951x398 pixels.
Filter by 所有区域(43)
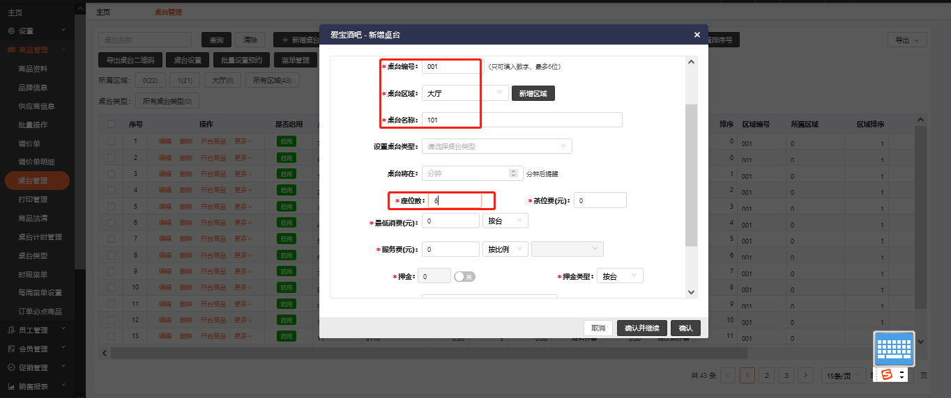click(x=272, y=81)
